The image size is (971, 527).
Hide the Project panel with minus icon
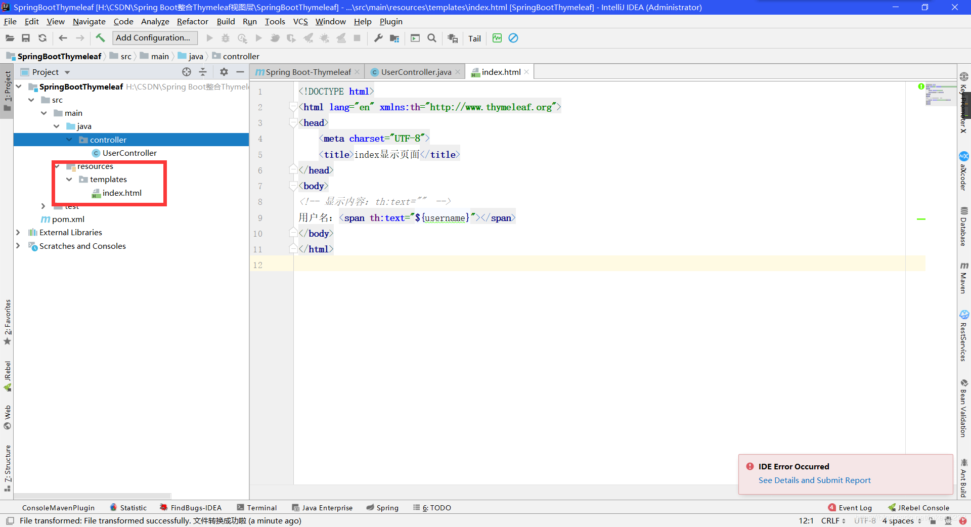pyautogui.click(x=240, y=72)
